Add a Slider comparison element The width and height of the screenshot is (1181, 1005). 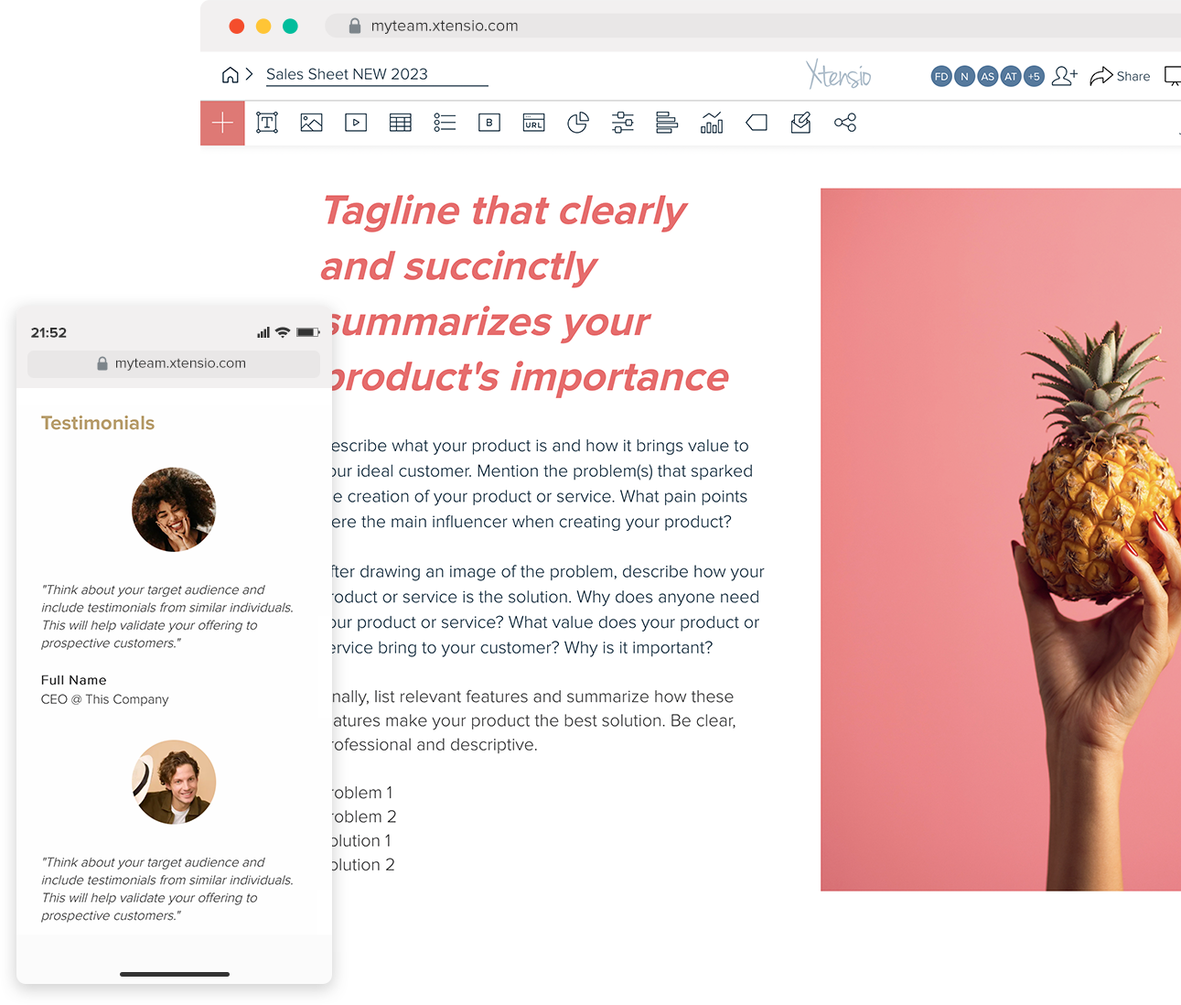coord(622,122)
